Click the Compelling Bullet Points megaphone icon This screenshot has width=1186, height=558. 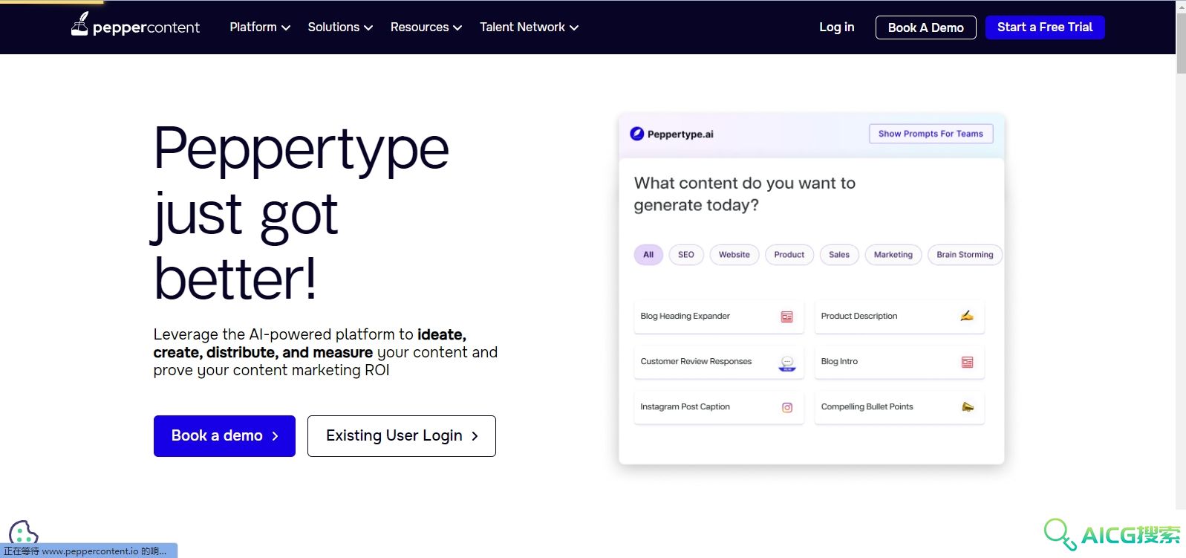pos(968,406)
